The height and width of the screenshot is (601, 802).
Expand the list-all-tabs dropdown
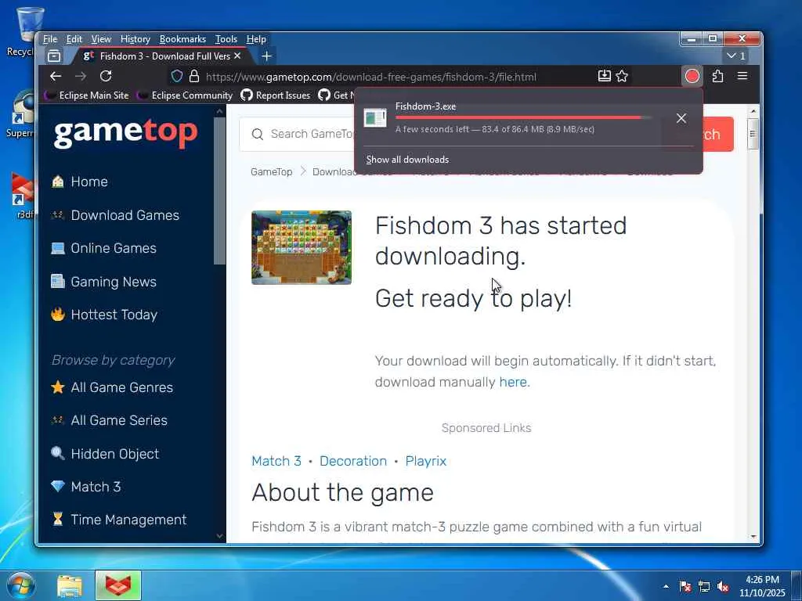pyautogui.click(x=736, y=56)
